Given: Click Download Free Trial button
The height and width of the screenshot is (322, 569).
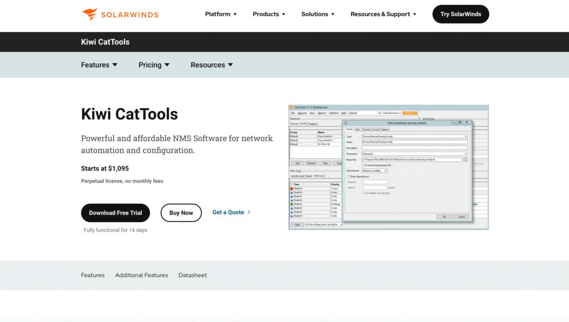Looking at the screenshot, I should pyautogui.click(x=116, y=213).
